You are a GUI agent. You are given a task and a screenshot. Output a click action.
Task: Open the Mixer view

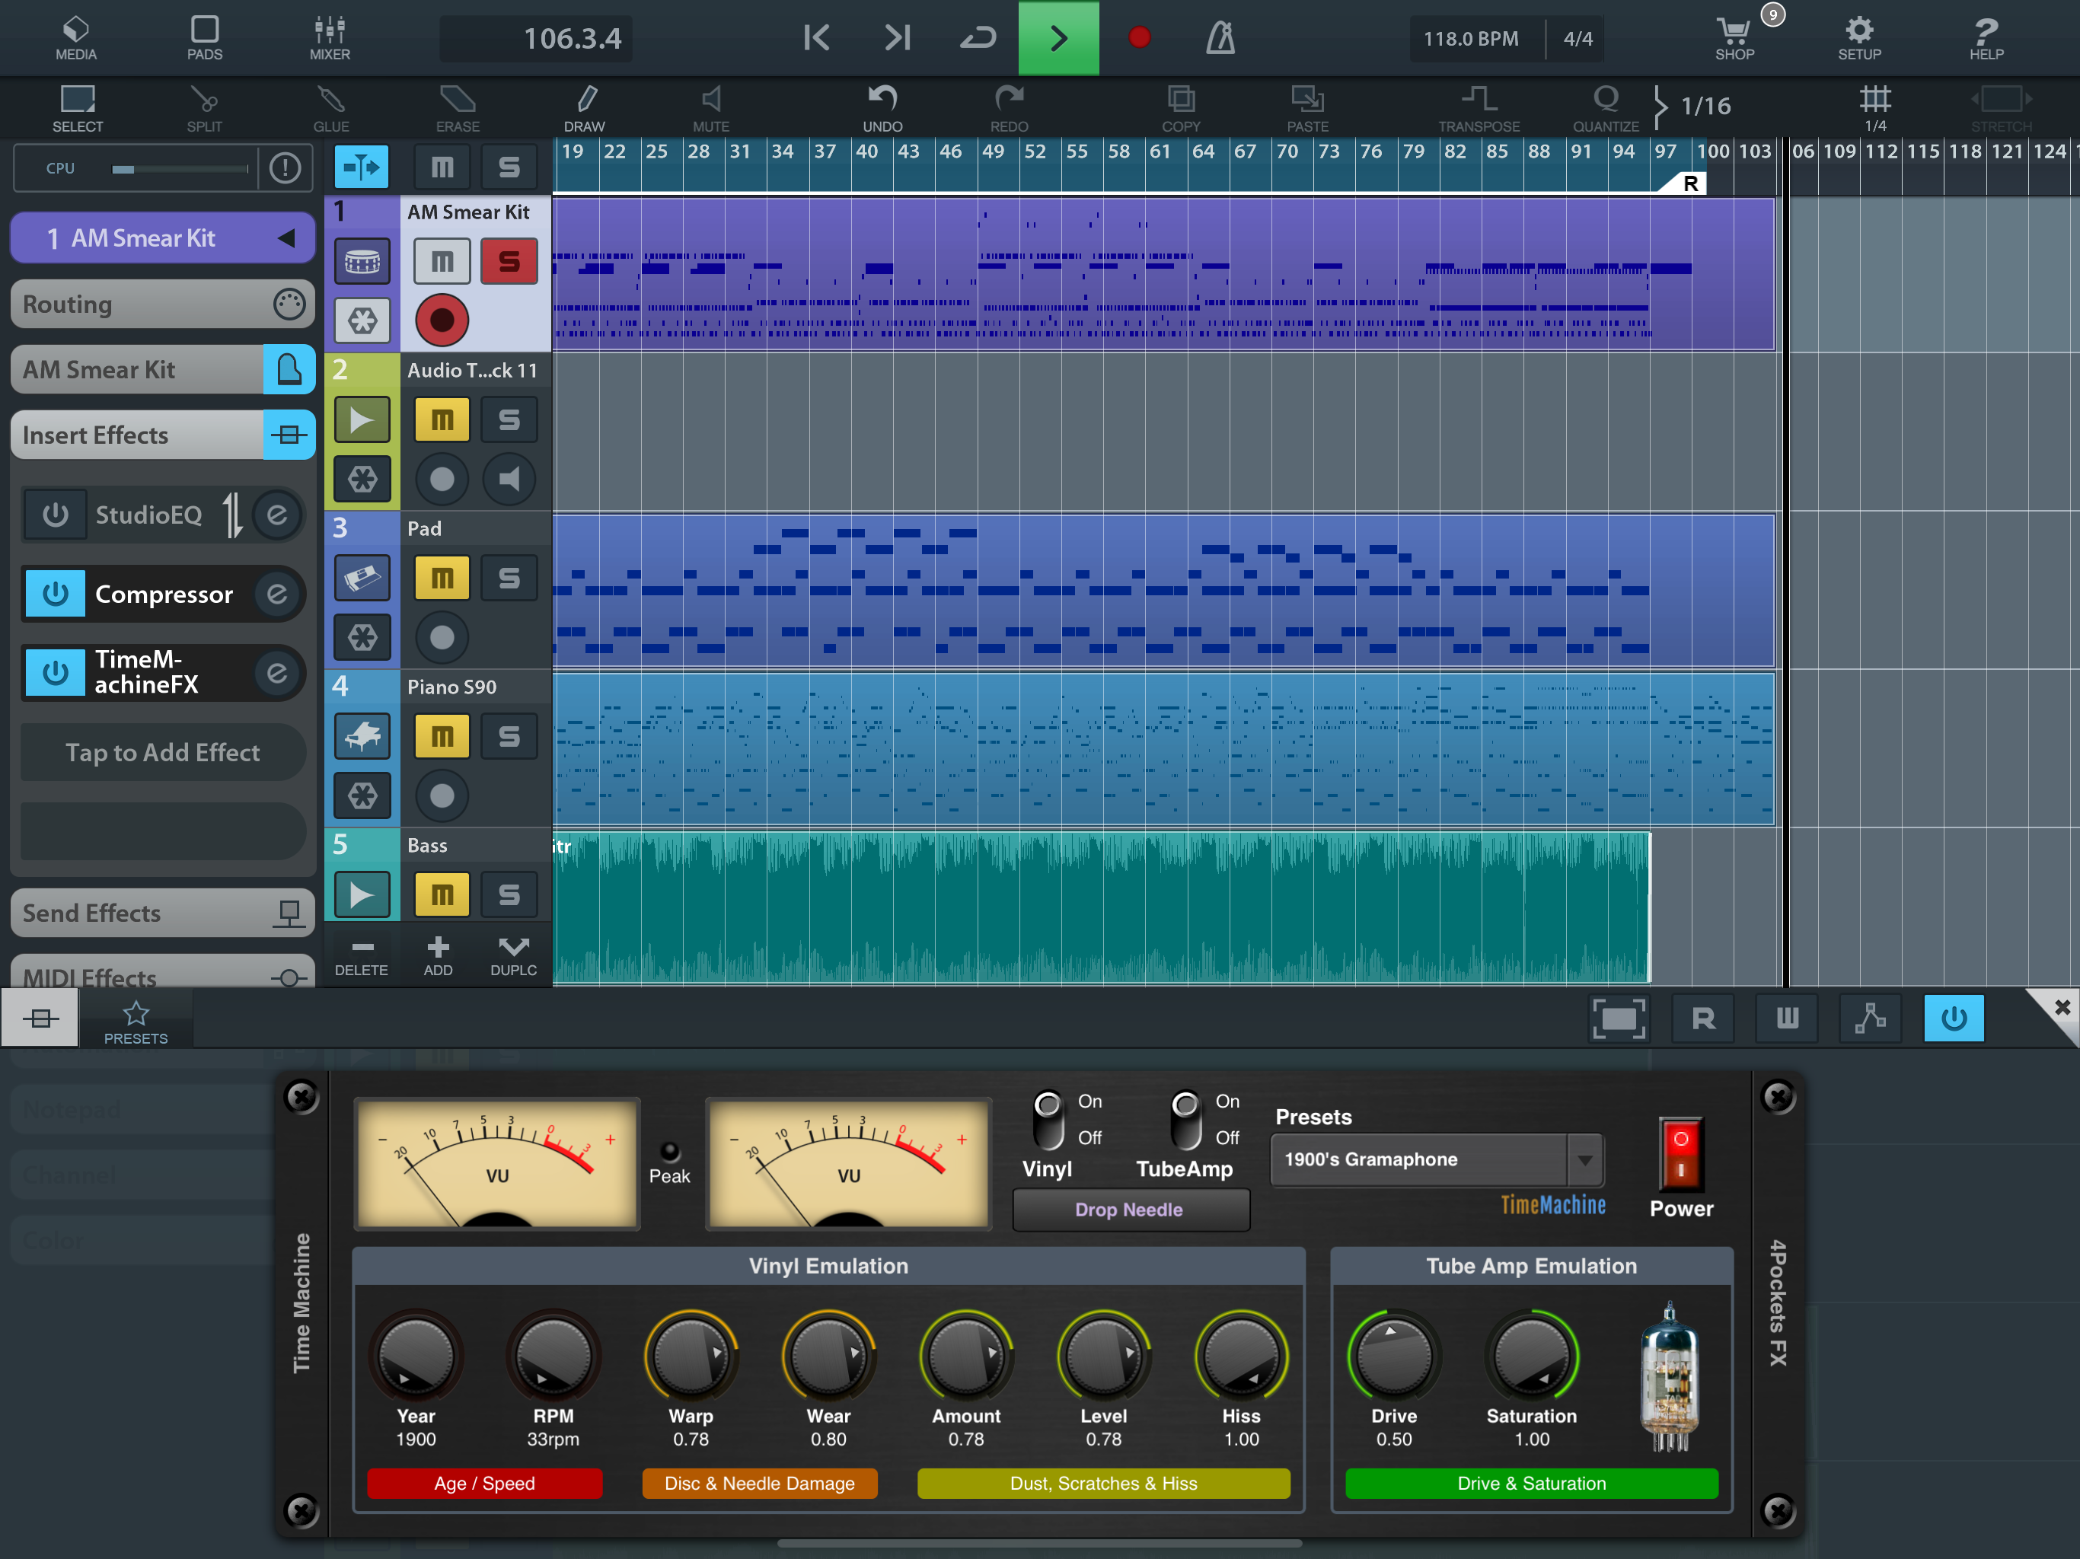pos(329,39)
